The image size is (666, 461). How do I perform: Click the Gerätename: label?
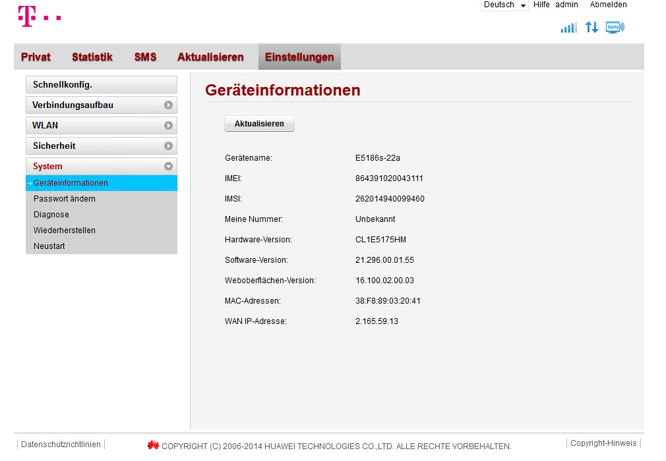coord(249,158)
